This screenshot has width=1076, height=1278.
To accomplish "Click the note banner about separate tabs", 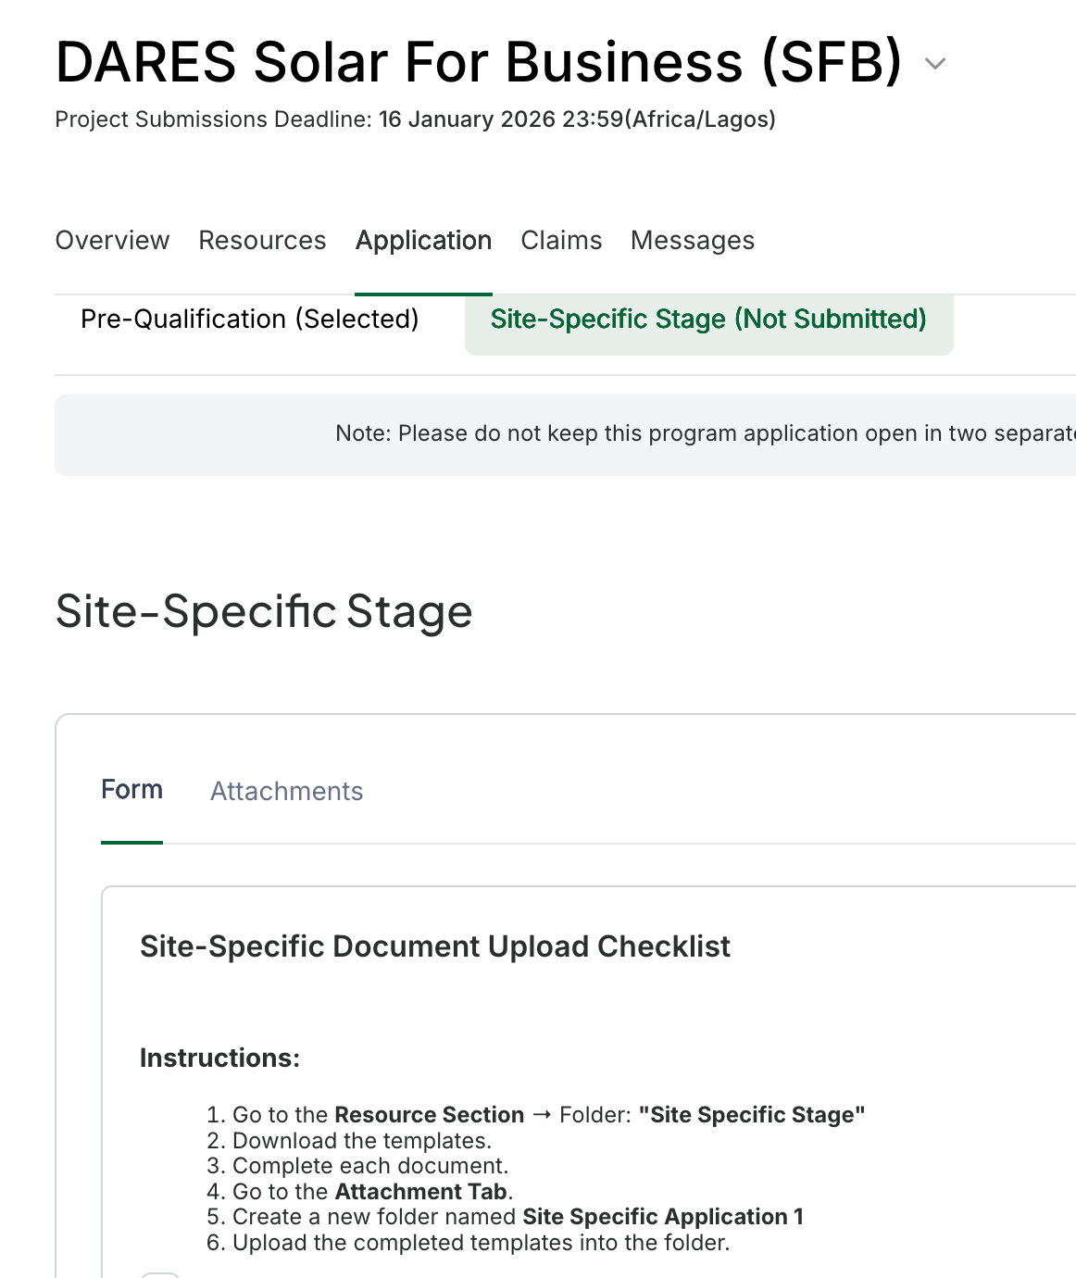I will [x=704, y=434].
